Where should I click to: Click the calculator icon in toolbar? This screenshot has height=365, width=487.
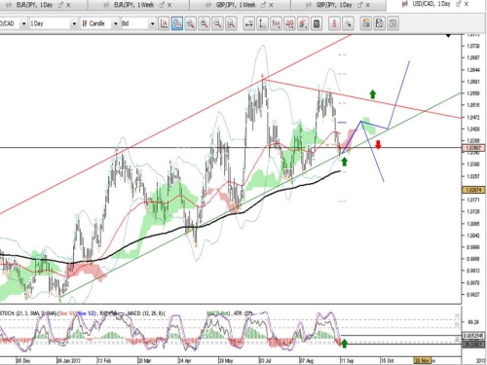(317, 23)
